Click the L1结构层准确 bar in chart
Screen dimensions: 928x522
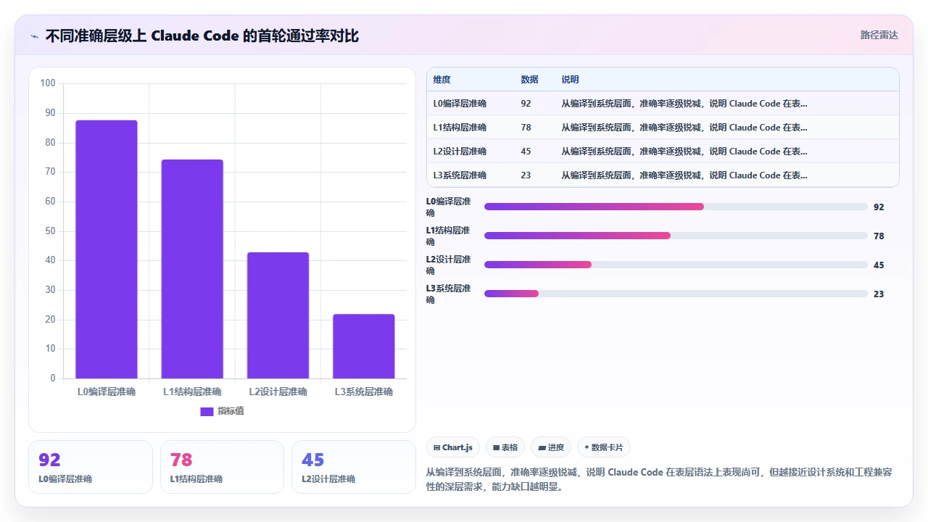click(x=192, y=269)
